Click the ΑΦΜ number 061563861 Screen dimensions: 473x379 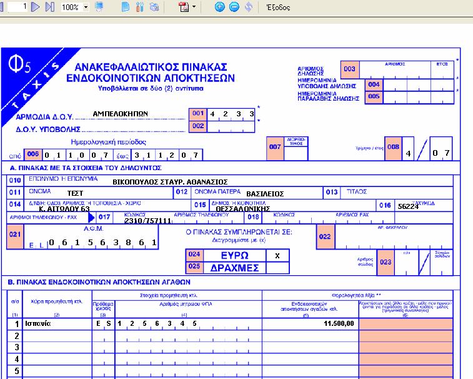tap(103, 243)
